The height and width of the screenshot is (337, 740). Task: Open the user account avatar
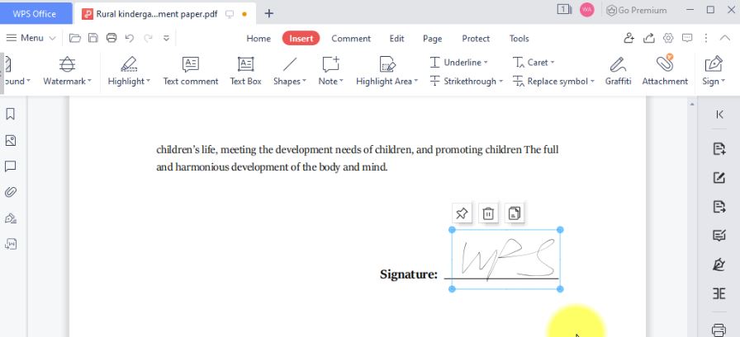click(x=586, y=10)
